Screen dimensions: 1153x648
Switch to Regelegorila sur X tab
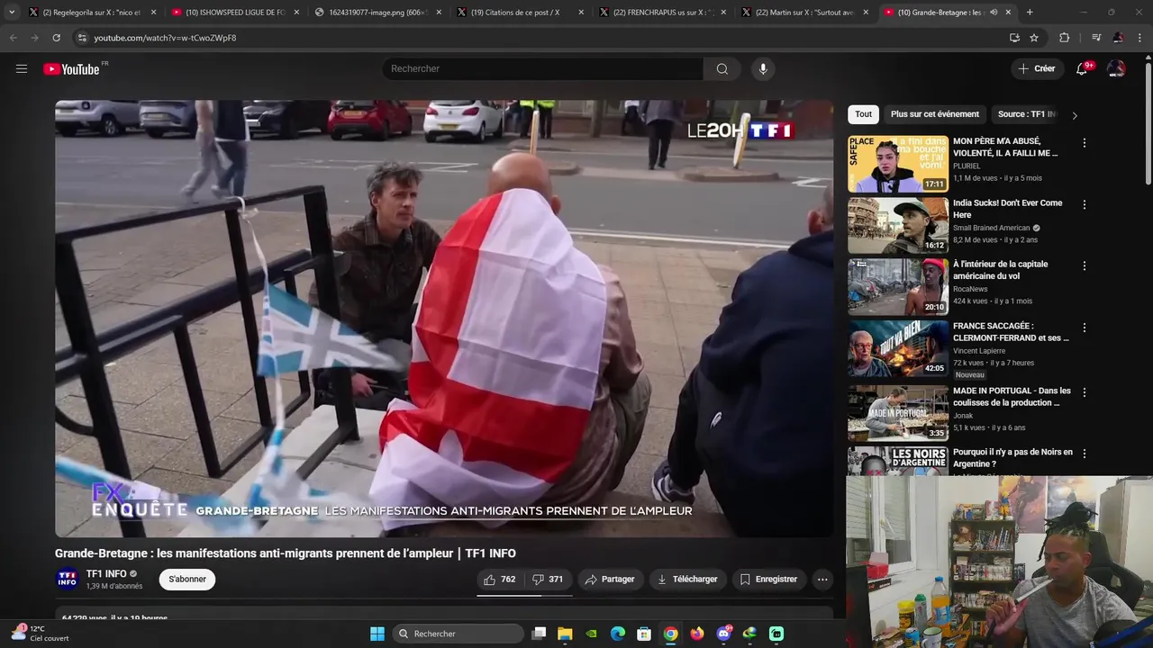pos(90,13)
